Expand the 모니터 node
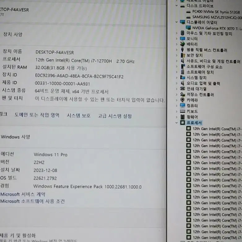The image size is (242, 242). [x=177, y=39]
